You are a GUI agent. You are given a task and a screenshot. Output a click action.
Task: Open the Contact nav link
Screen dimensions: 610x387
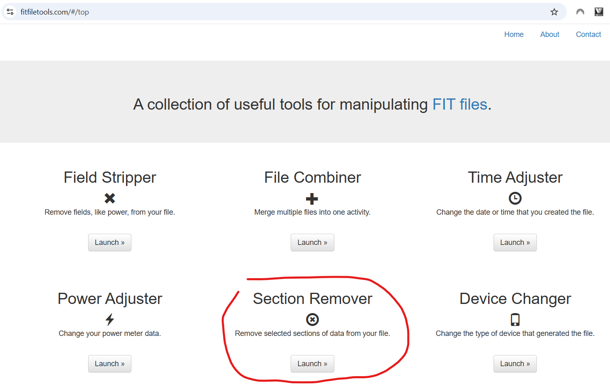coord(588,34)
